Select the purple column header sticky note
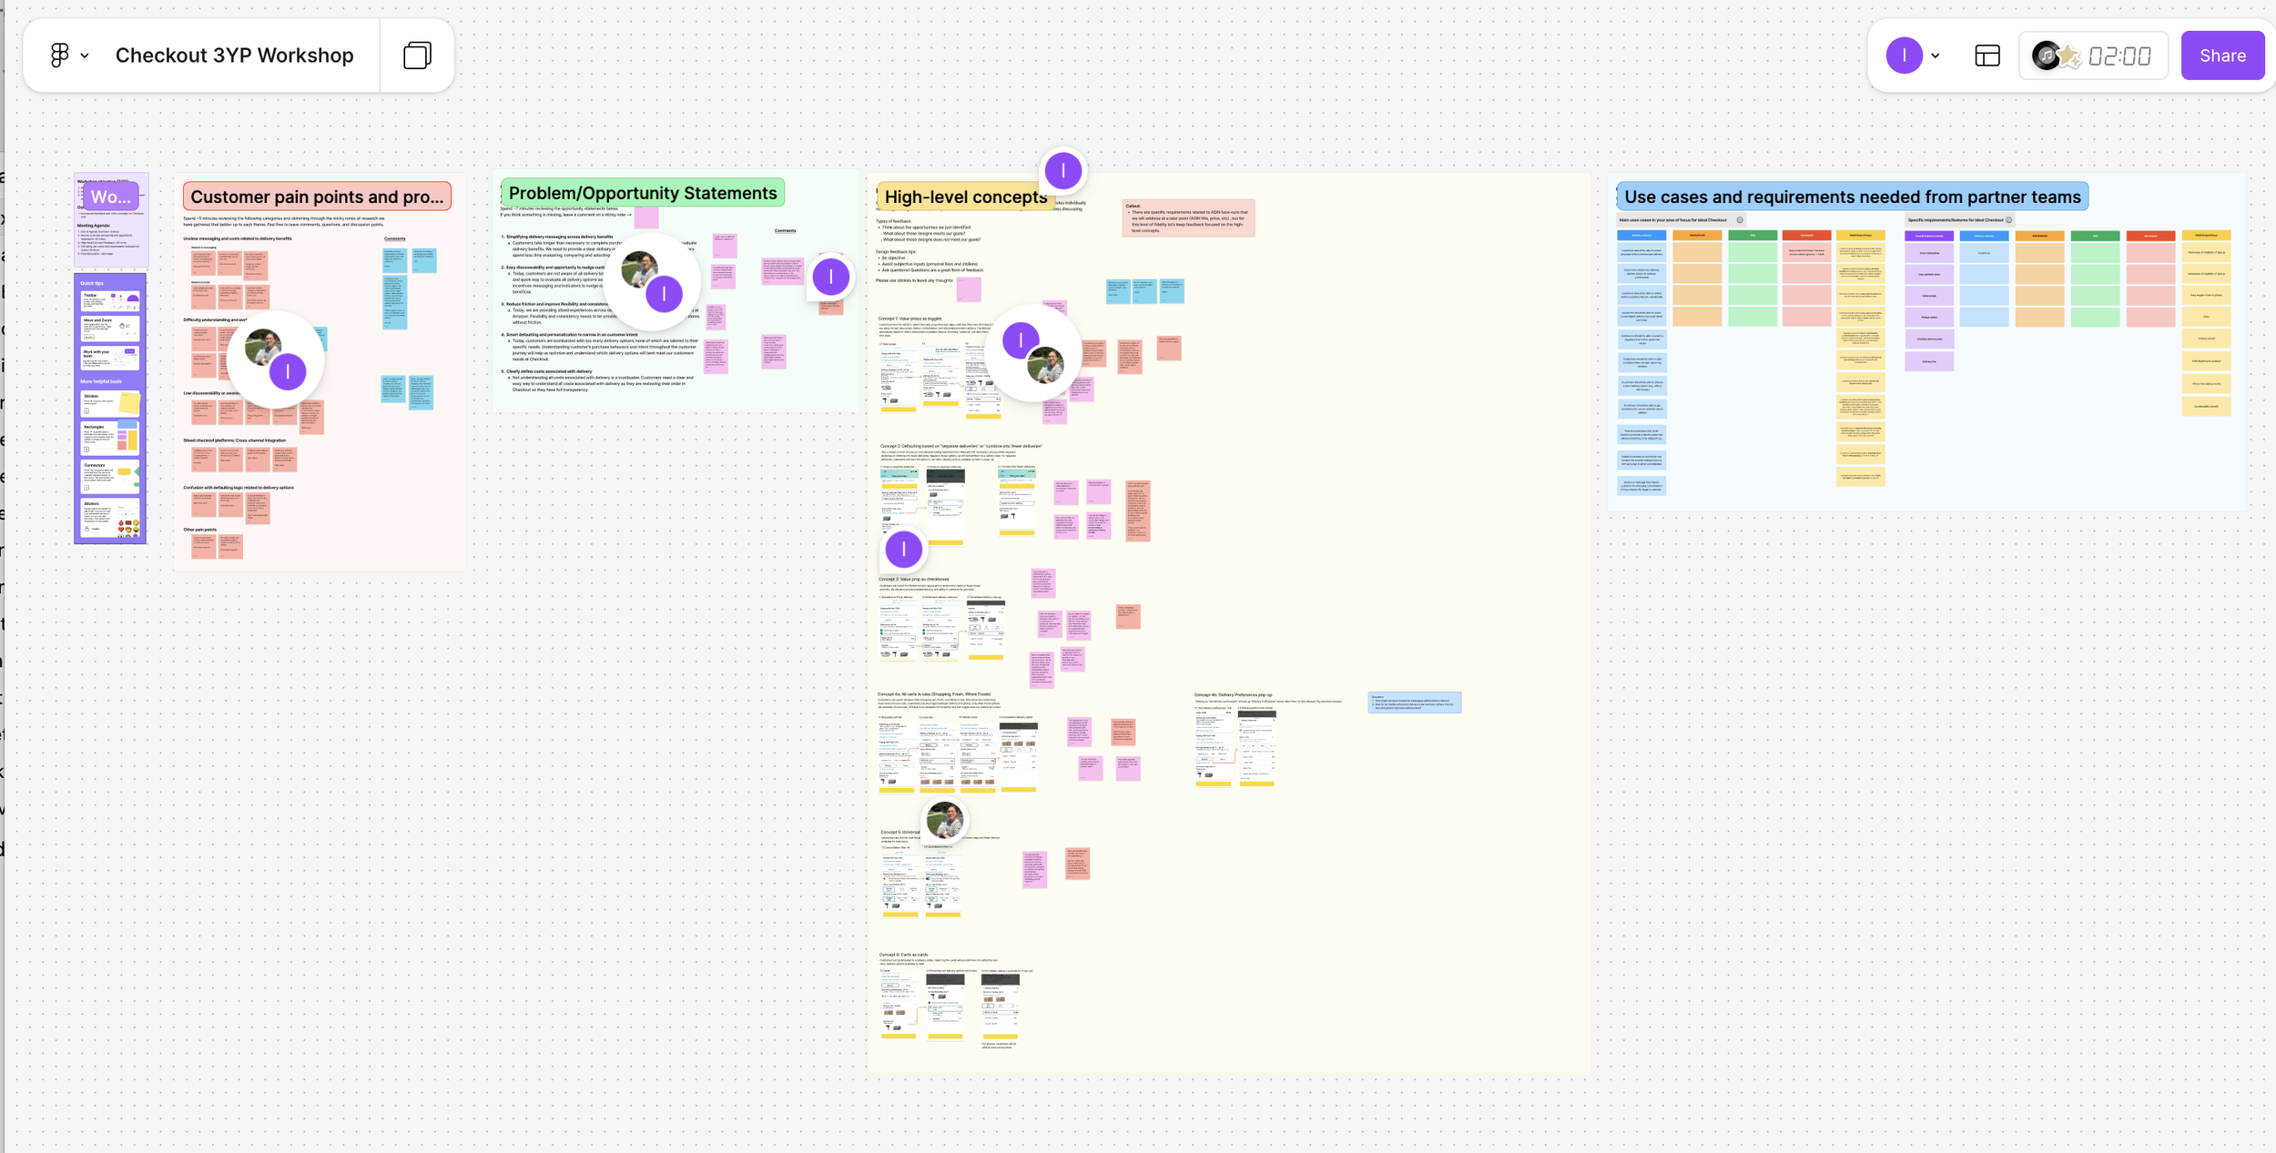The width and height of the screenshot is (2276, 1153). pyautogui.click(x=1928, y=236)
